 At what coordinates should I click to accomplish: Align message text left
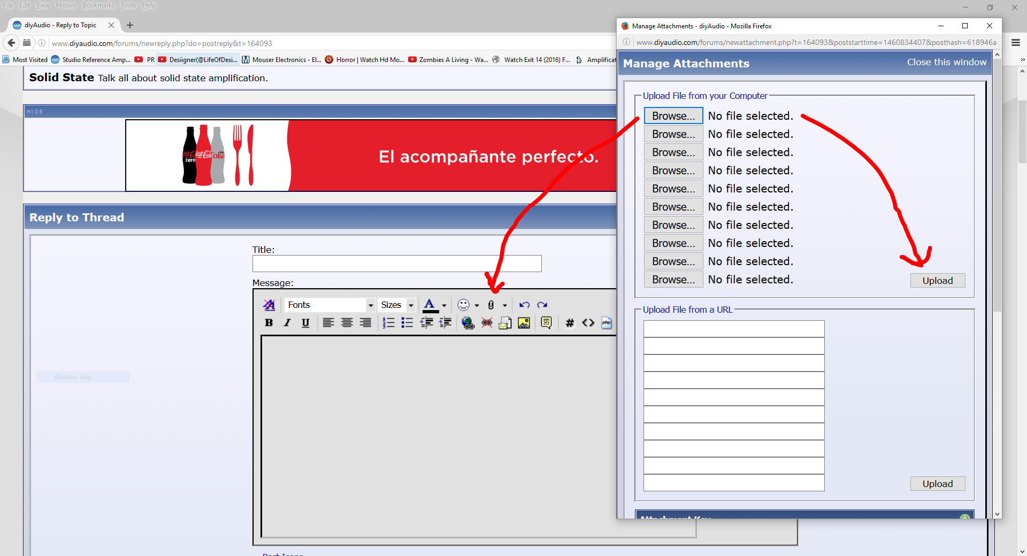click(328, 322)
